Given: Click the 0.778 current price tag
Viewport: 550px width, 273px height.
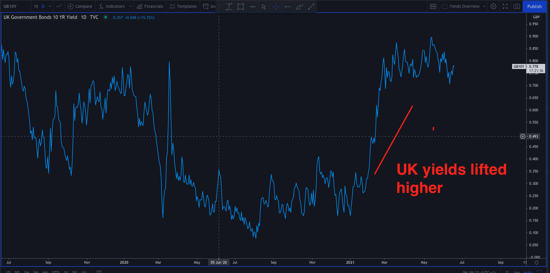Looking at the screenshot, I should pos(536,69).
